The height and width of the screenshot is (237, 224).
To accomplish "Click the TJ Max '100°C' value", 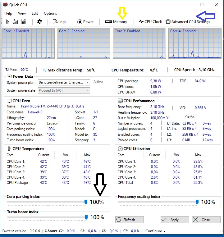I will click(23, 70).
